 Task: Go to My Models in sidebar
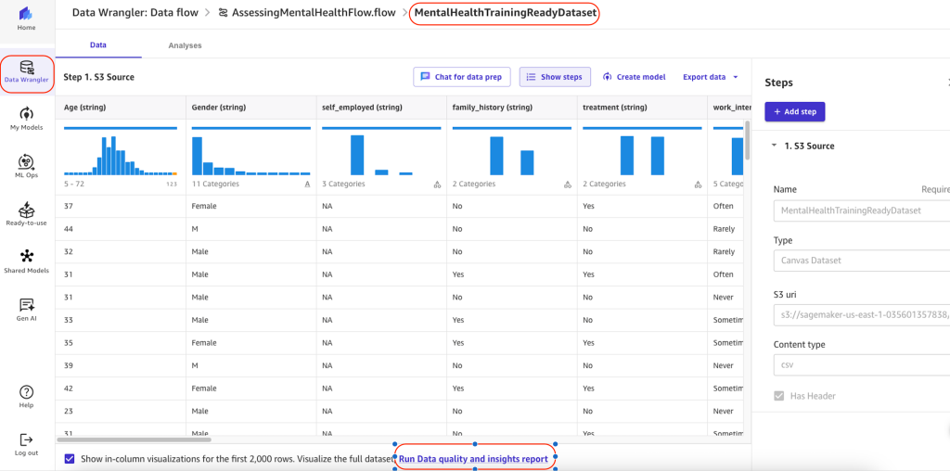pos(26,120)
